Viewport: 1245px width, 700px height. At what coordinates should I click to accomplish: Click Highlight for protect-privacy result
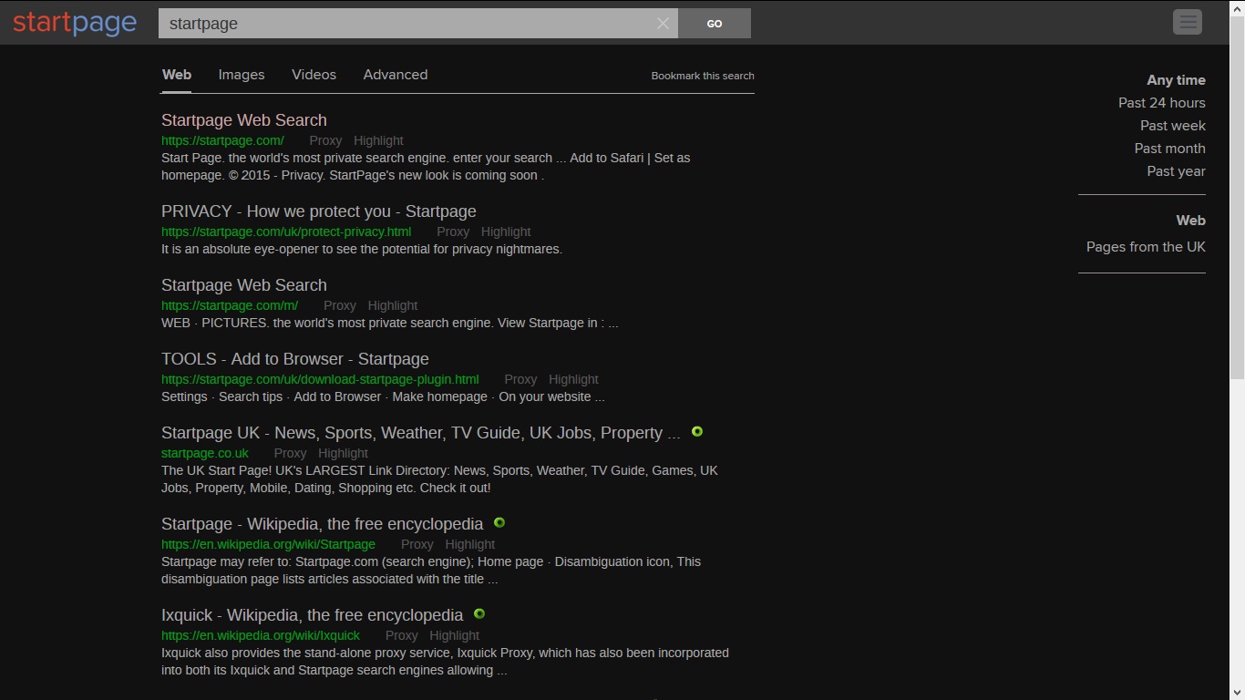(506, 232)
